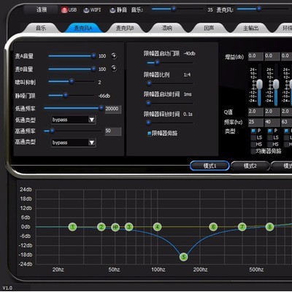292x292 pixels.
Task: Toggle the 静音 mute option
Action: click(118, 10)
